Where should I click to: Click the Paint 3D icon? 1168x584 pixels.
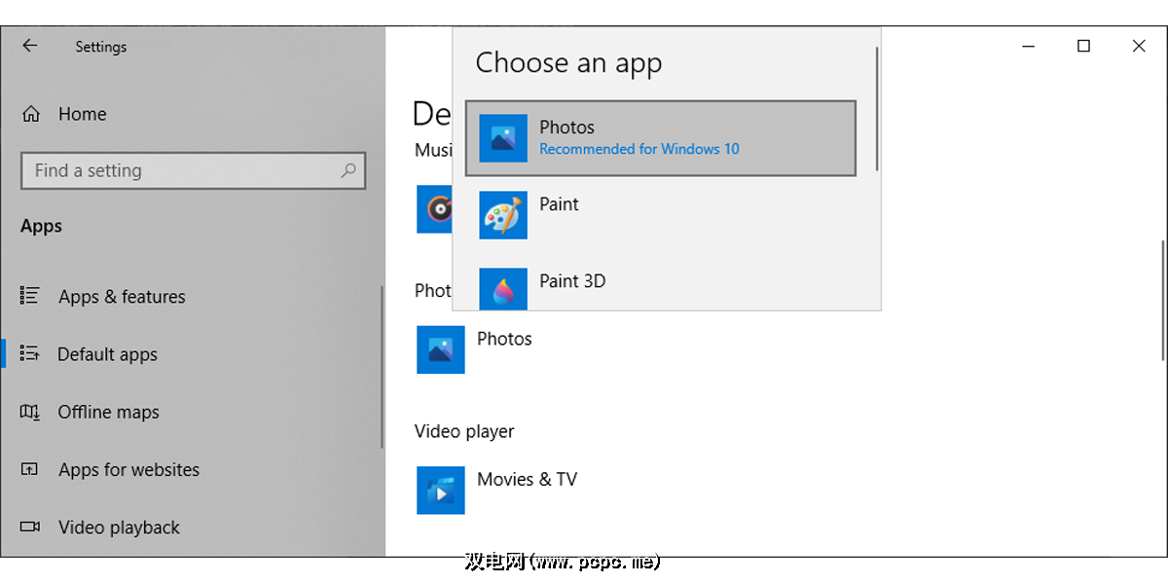coord(503,289)
